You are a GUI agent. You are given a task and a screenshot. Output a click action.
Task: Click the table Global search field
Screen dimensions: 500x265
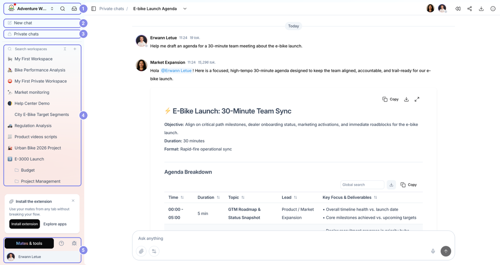362,185
